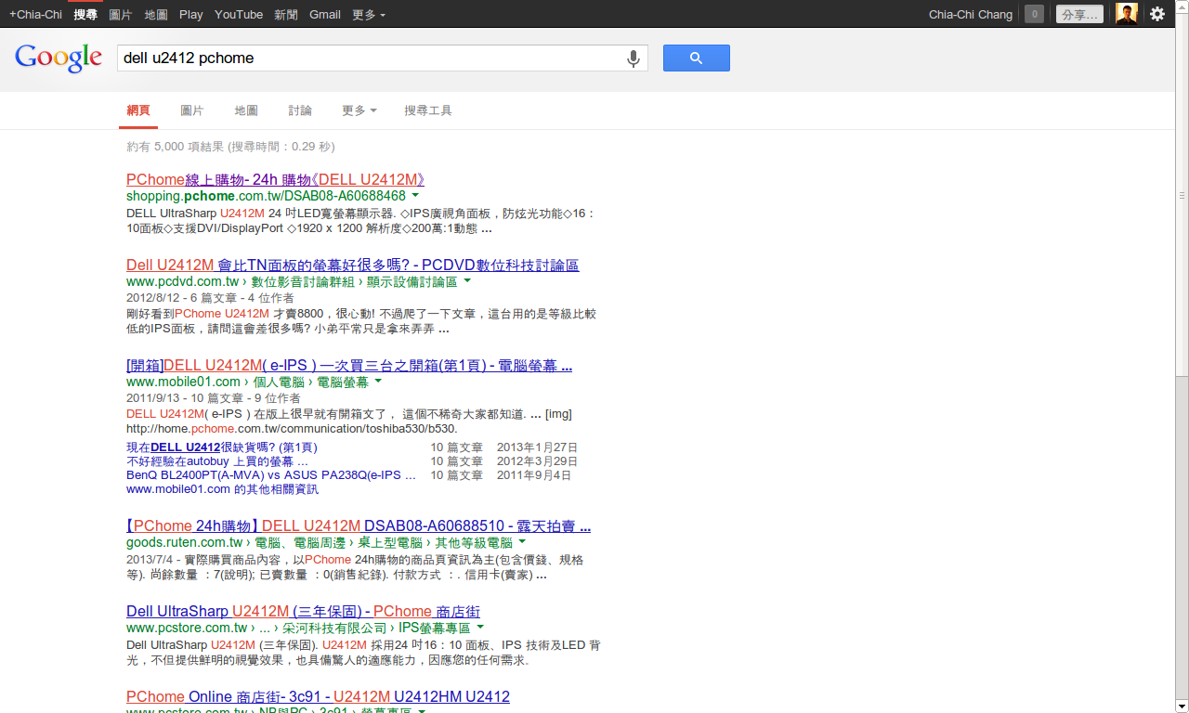Expand arrow beside www.pcstore.com.tw IPS螢幕專區

(x=480, y=627)
